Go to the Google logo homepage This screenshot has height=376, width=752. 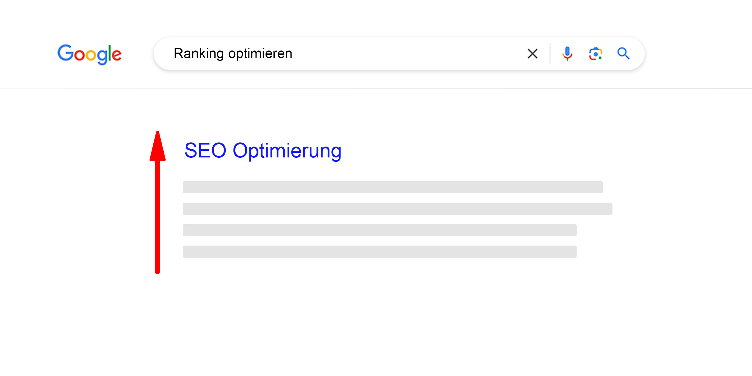pos(90,55)
